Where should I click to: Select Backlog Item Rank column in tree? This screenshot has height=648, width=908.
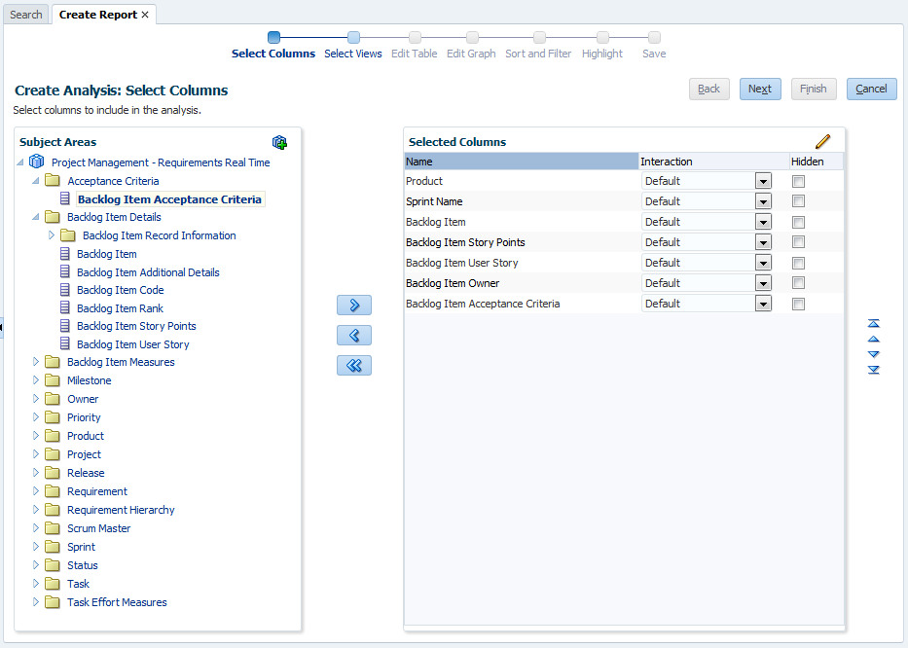click(120, 308)
